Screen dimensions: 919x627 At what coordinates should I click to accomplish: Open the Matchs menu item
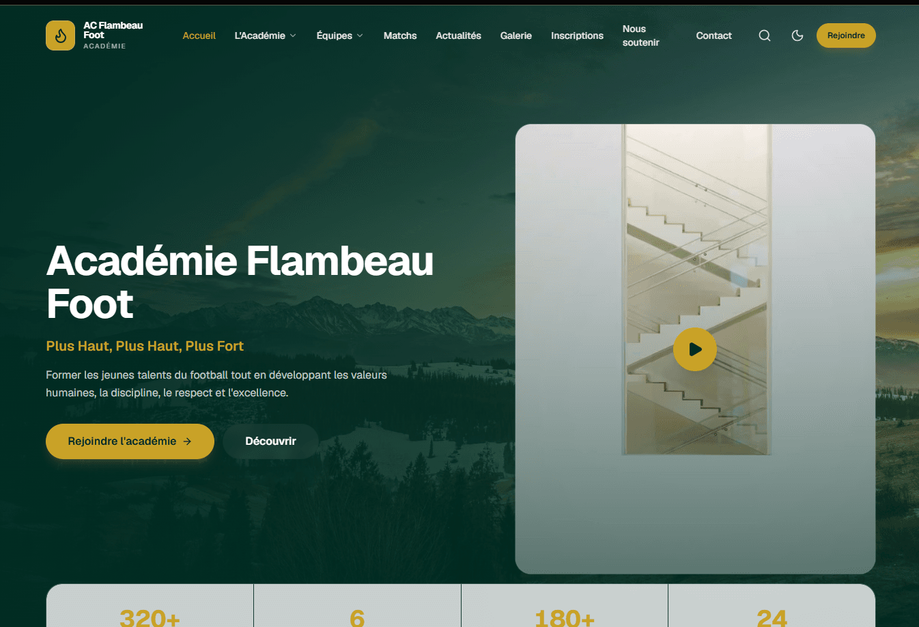click(400, 35)
